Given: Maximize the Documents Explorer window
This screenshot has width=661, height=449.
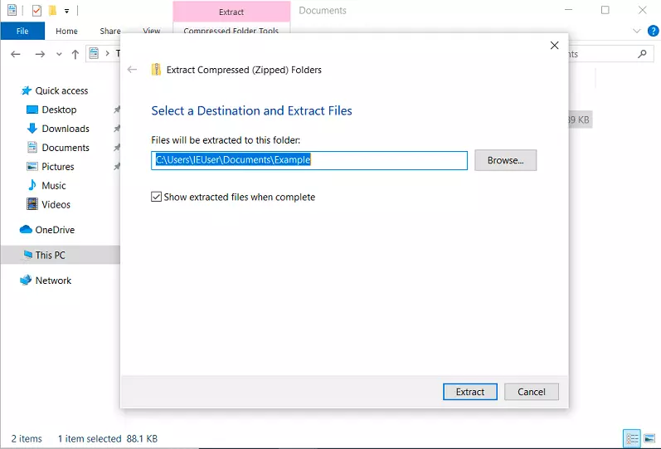Looking at the screenshot, I should coord(605,10).
